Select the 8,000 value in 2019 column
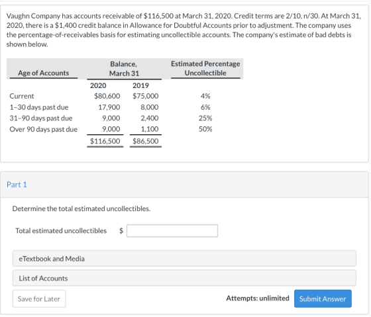 click(150, 107)
